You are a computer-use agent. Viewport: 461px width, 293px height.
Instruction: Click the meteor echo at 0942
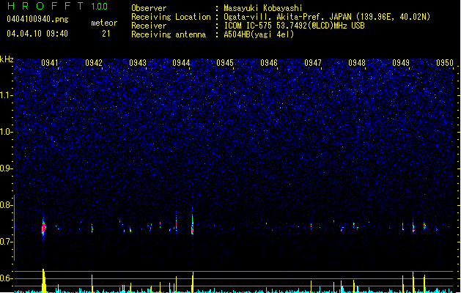click(x=92, y=228)
